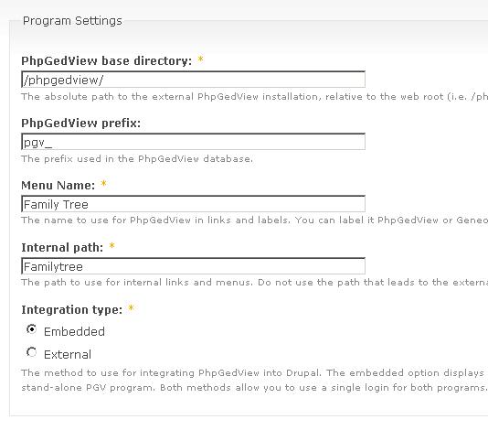Select the Embedded radio button
This screenshot has width=488, height=430.
[x=31, y=329]
